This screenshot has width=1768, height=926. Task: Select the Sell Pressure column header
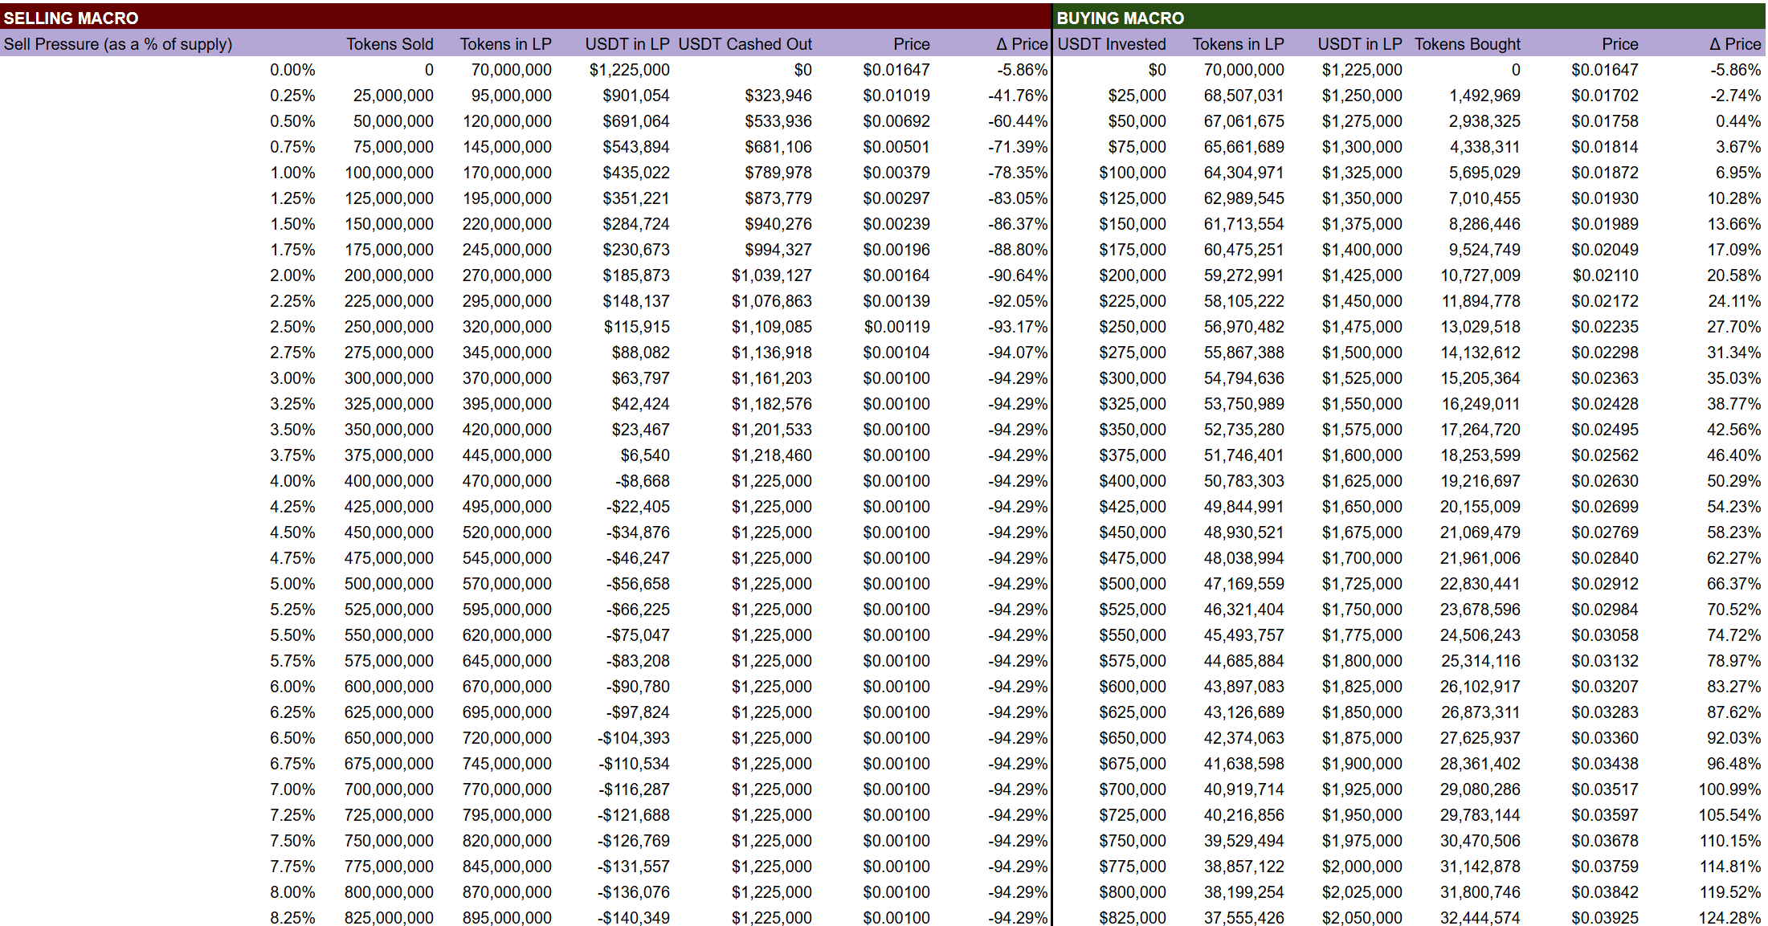tap(118, 44)
